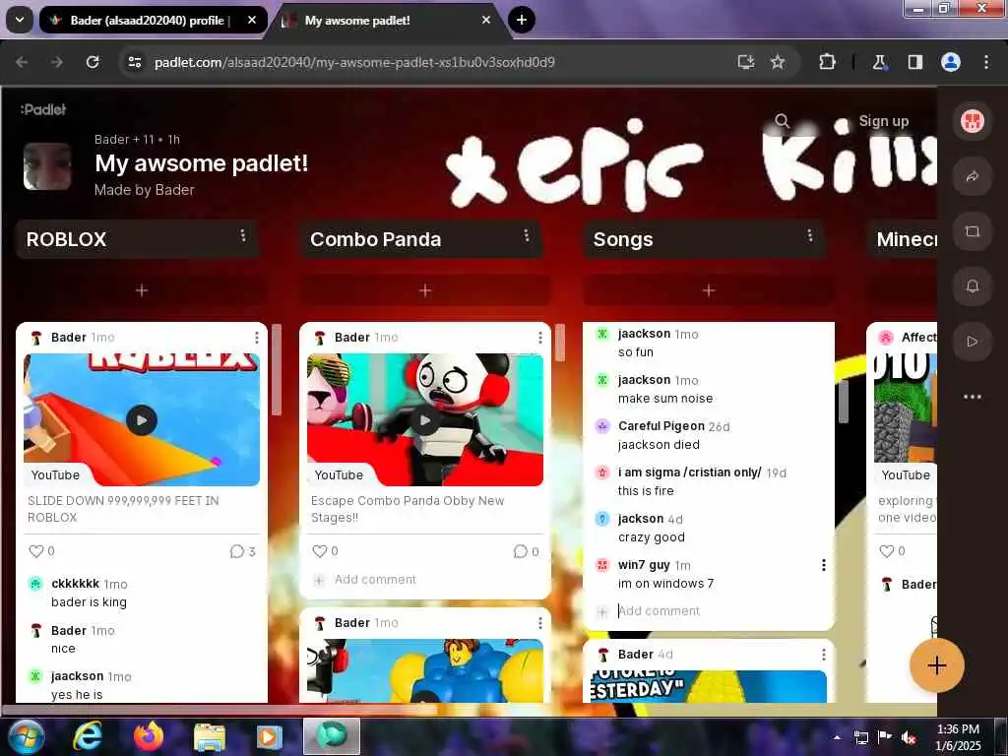Image resolution: width=1008 pixels, height=756 pixels.
Task: Open more options ellipsis in sidebar
Action: coord(972,397)
